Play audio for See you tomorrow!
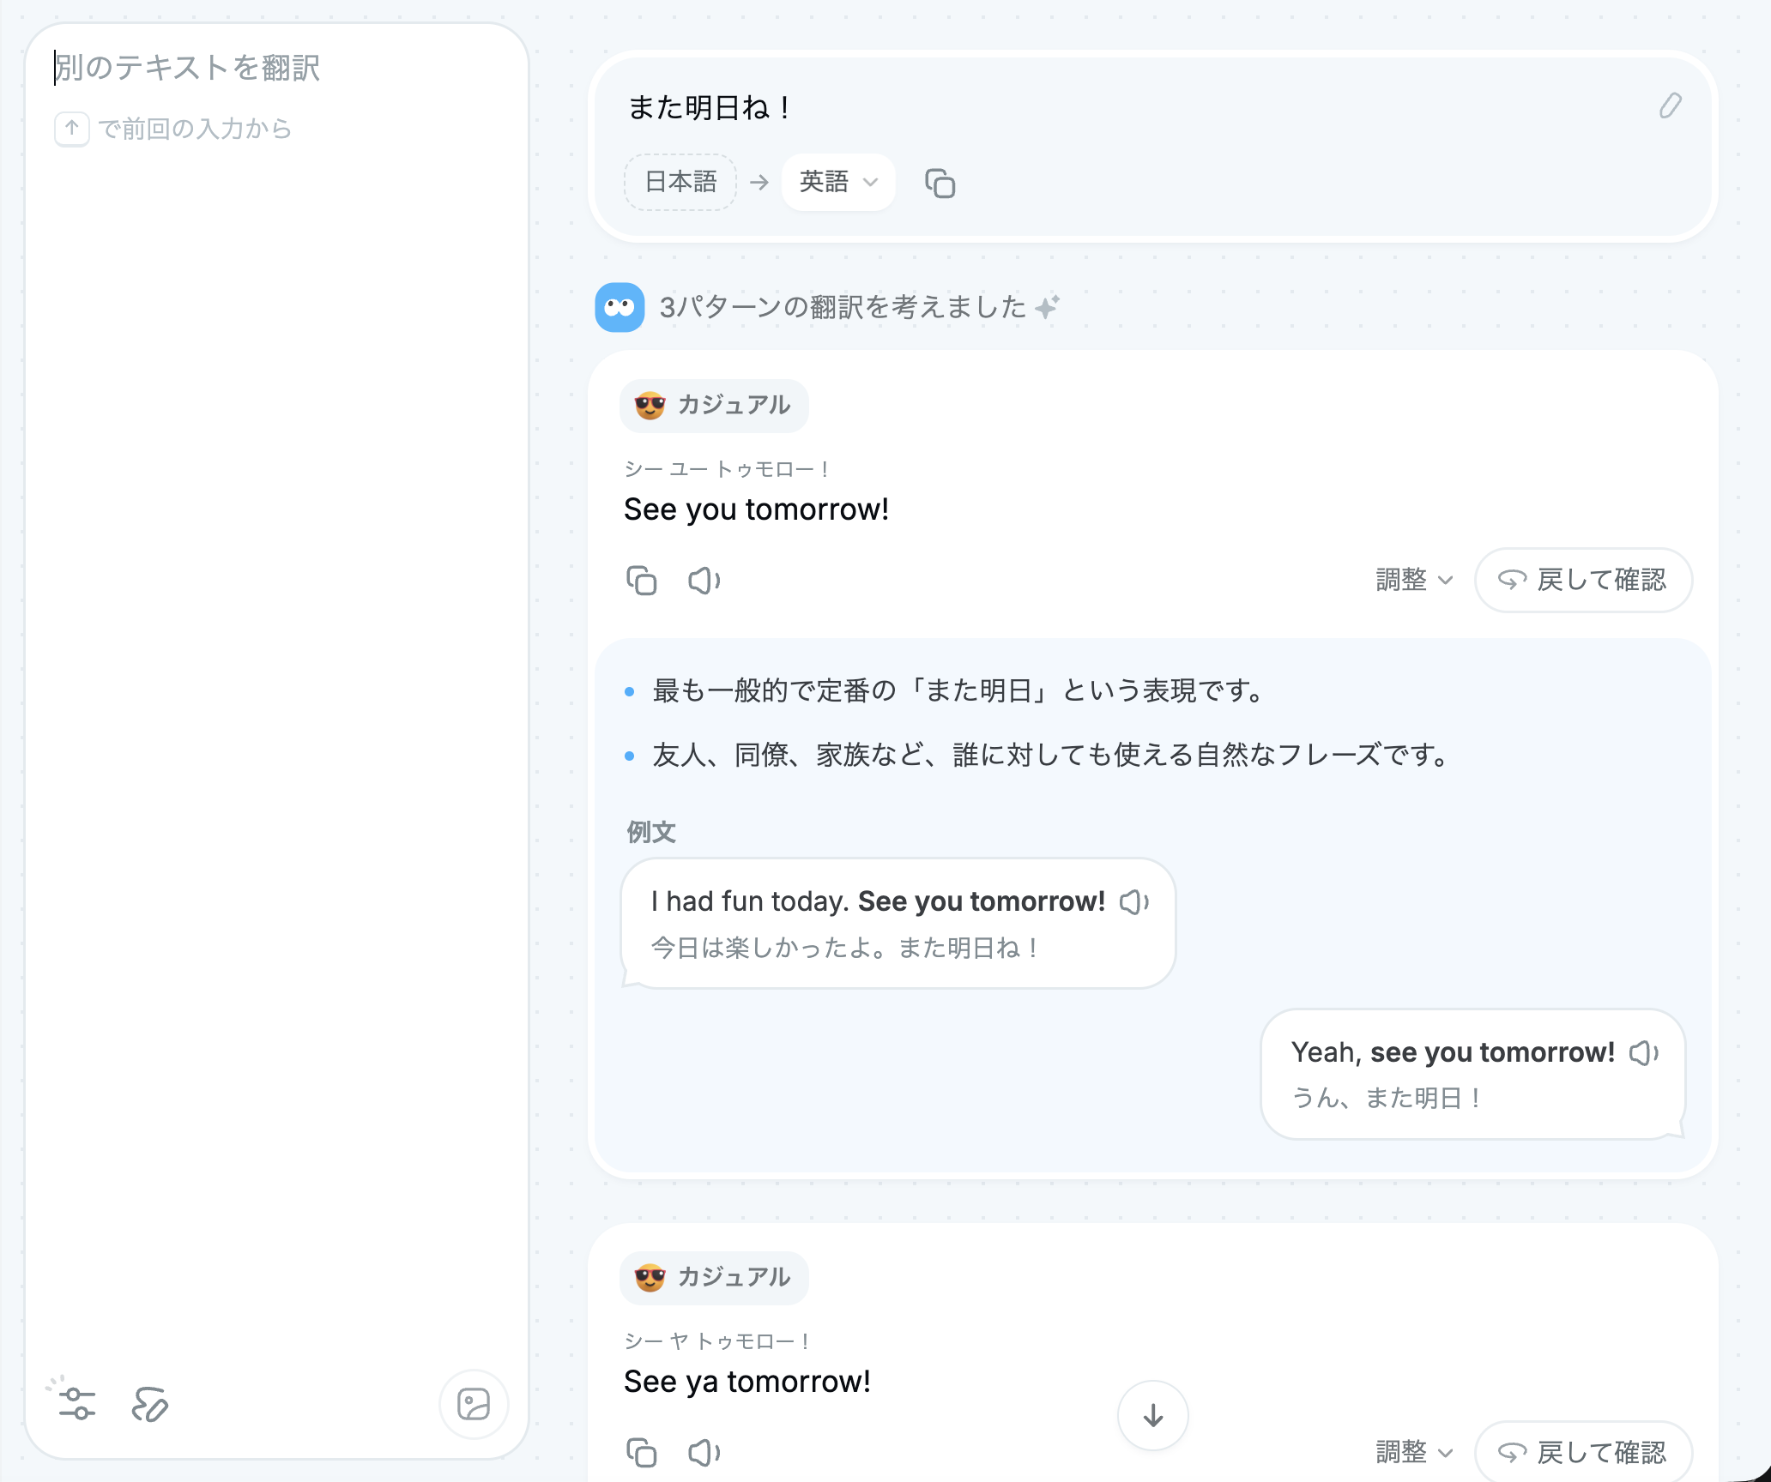The width and height of the screenshot is (1771, 1482). tap(704, 581)
